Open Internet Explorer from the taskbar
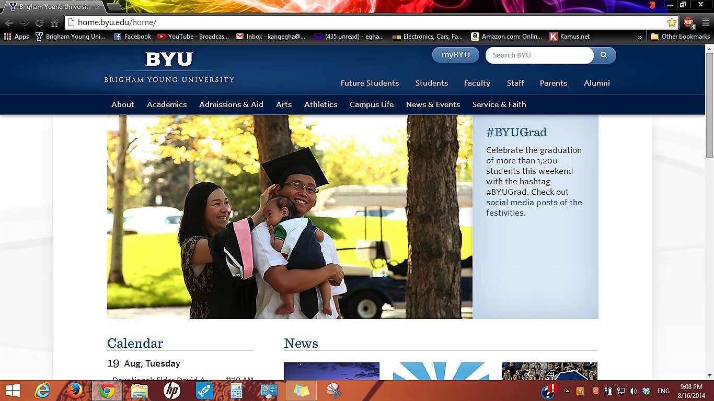 (42, 391)
